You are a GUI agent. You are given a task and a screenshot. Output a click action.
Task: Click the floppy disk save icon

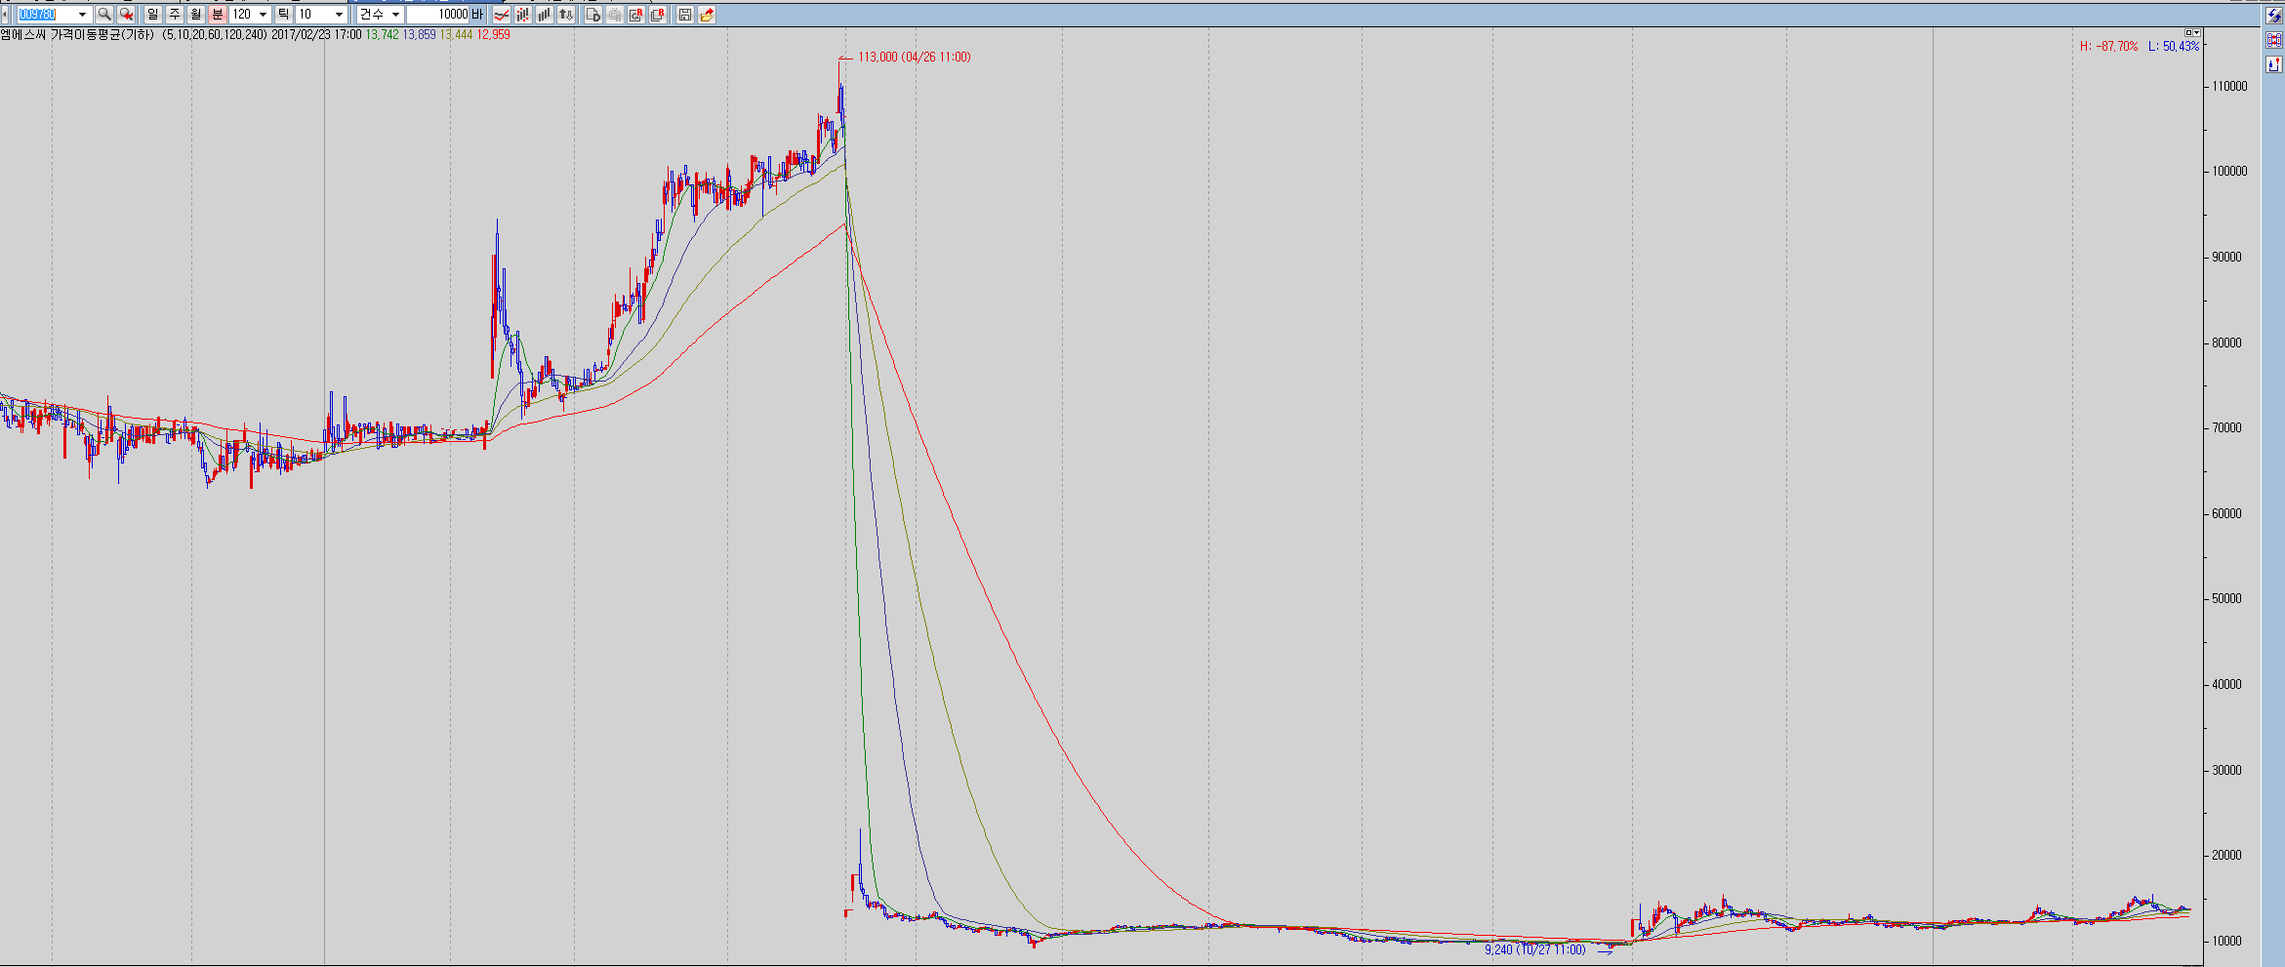tap(685, 15)
